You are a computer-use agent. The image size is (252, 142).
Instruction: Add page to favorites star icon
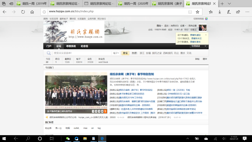click(198, 12)
